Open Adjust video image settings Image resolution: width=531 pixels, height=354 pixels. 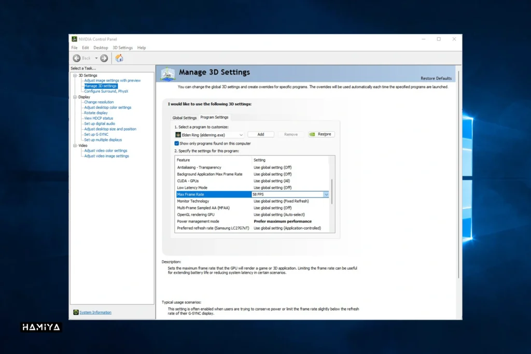[106, 156]
